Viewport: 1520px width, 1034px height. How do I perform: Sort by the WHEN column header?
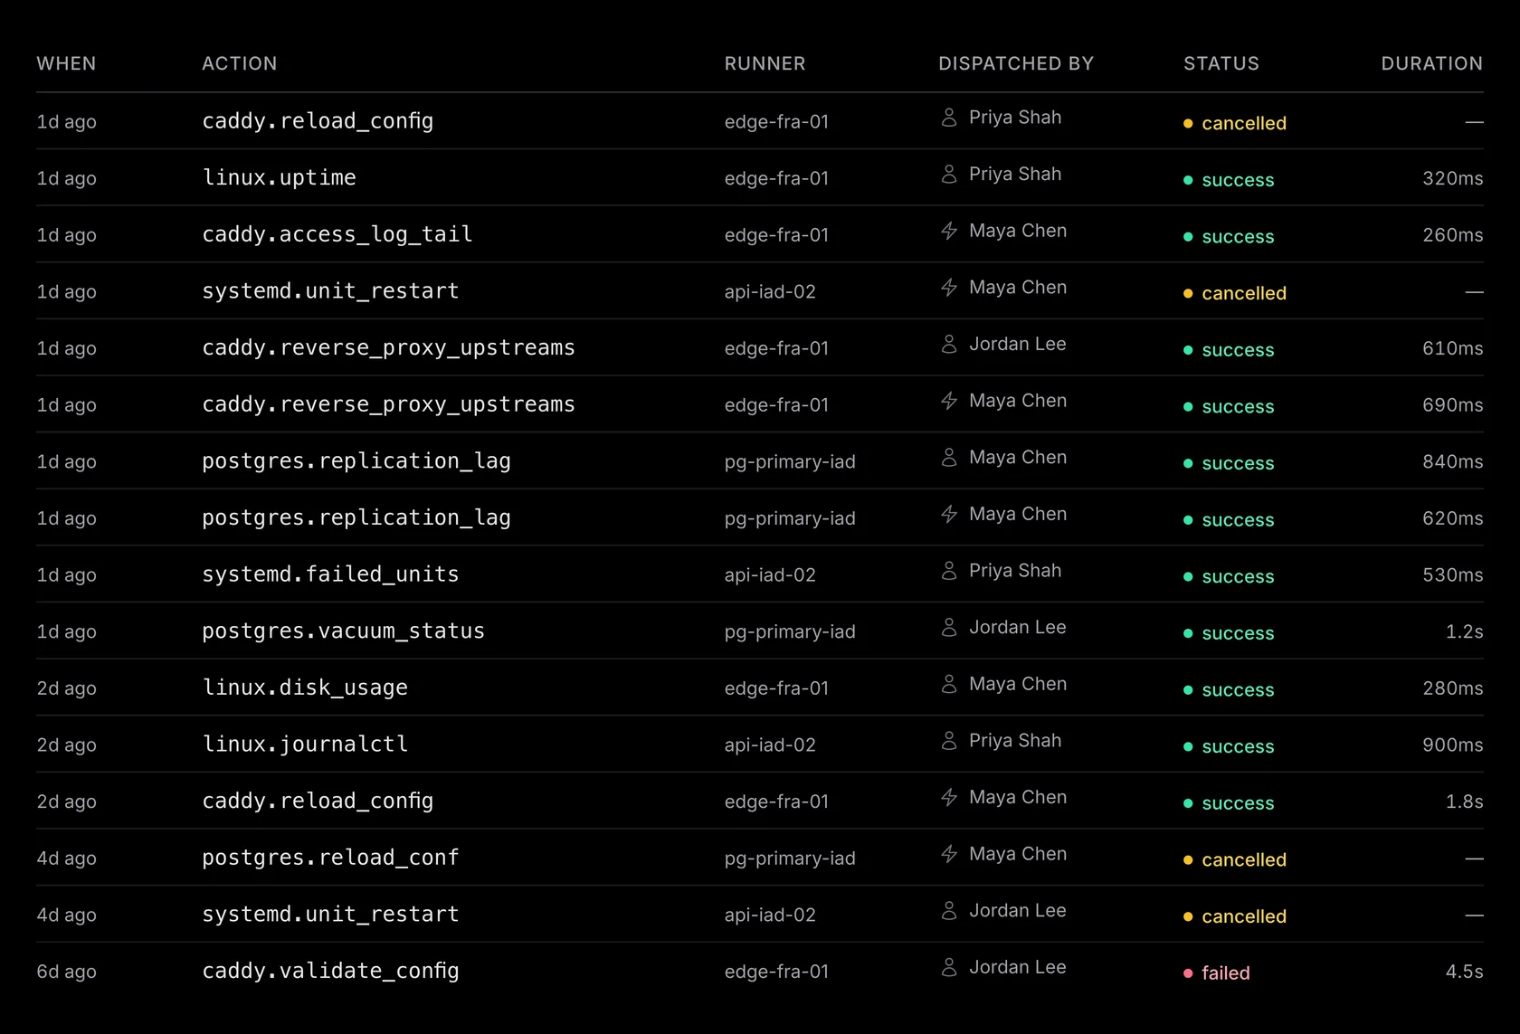[66, 63]
